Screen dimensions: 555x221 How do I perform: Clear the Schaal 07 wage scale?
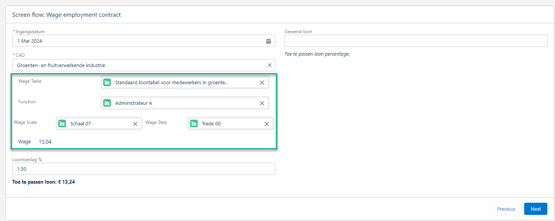point(135,124)
